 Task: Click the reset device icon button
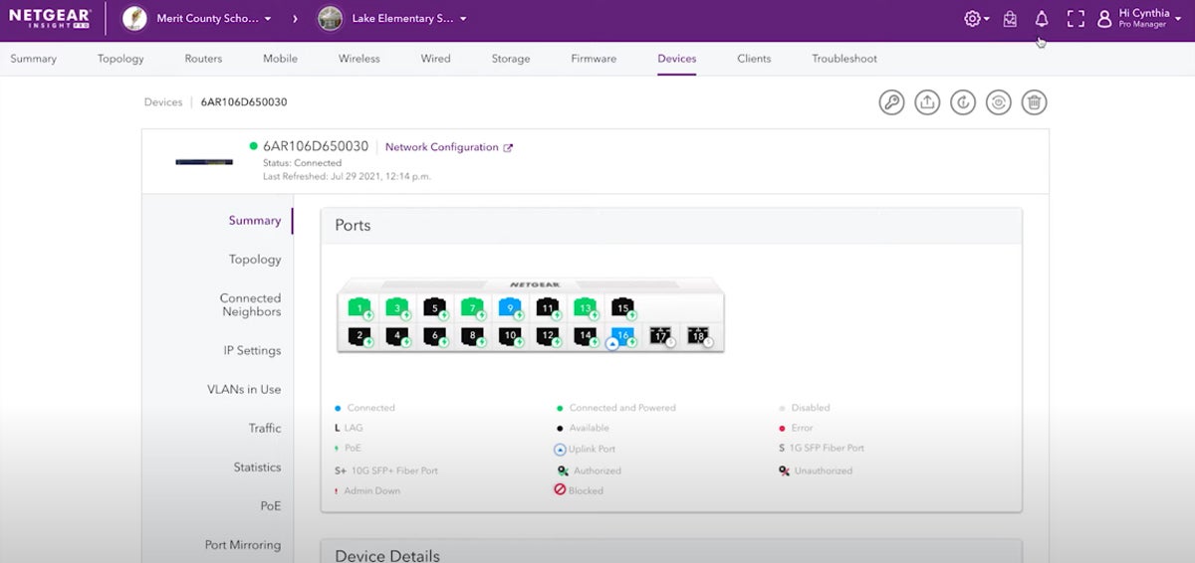click(x=999, y=101)
